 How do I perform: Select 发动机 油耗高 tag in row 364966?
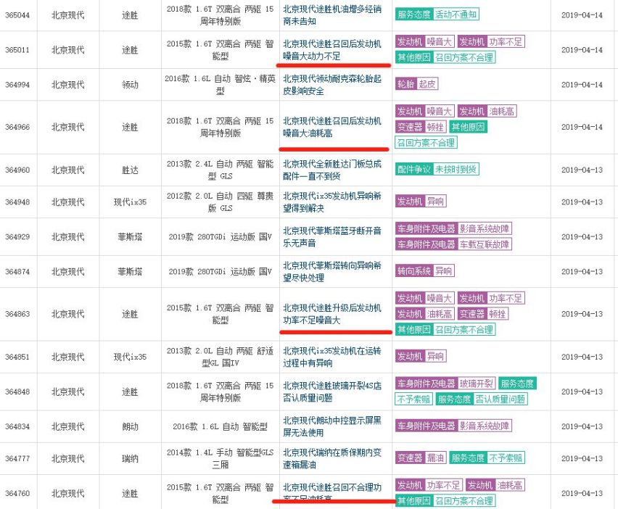pyautogui.click(x=487, y=111)
